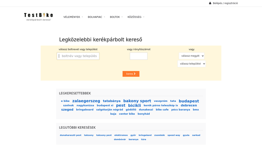Viewport: 262px width, 147px height.
Task: Select the postal code input box
Action: [x=138, y=56]
